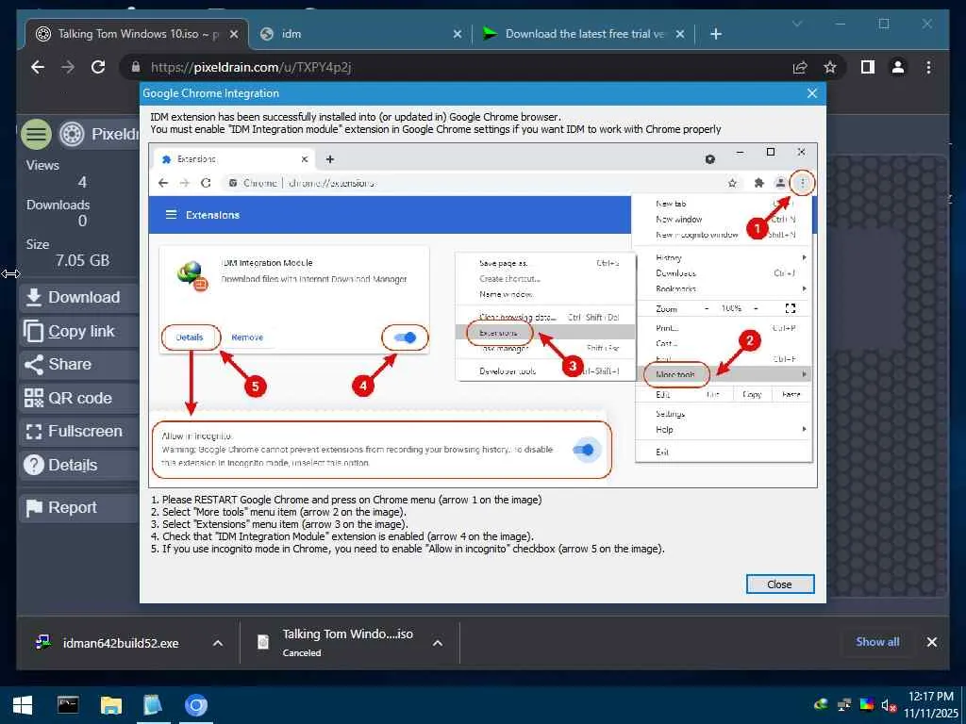Viewport: 966px width, 724px height.
Task: Open the tab search chevron in title bar
Action: tap(797, 24)
